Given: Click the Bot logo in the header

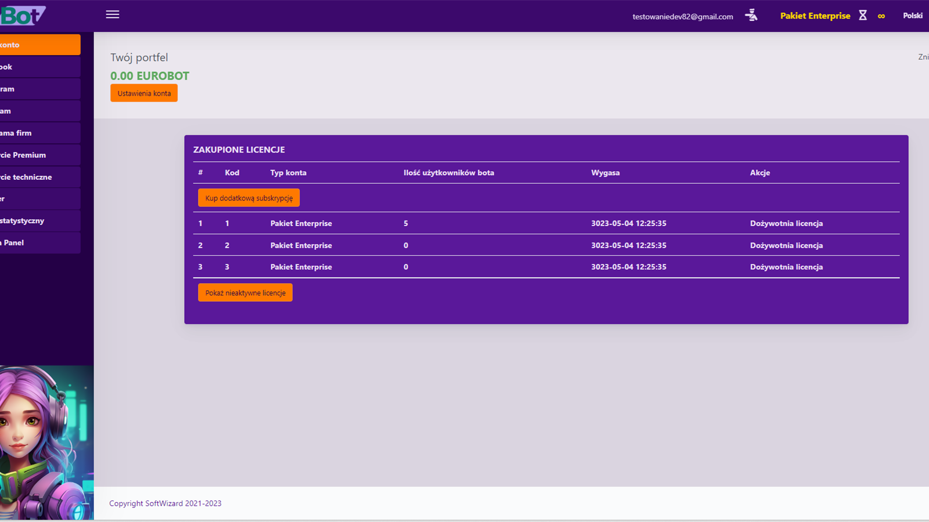Looking at the screenshot, I should click(23, 16).
